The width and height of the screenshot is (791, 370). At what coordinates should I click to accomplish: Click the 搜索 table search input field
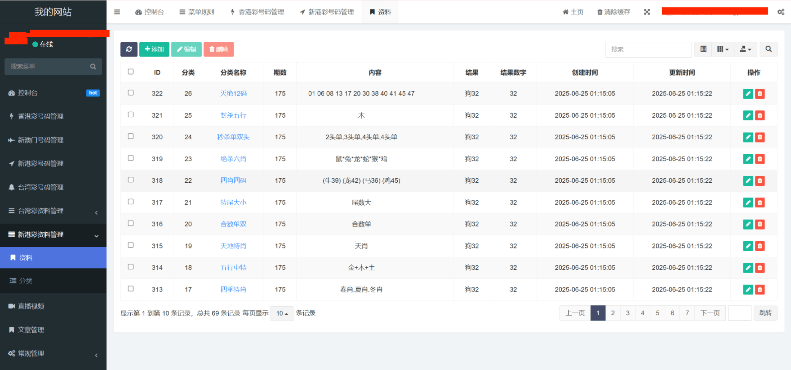[648, 49]
